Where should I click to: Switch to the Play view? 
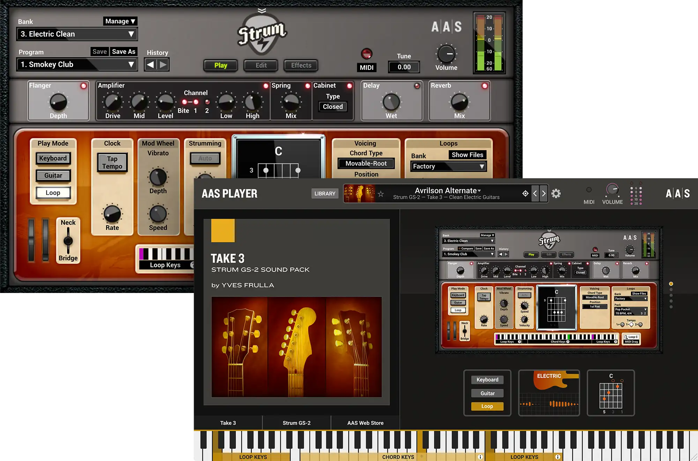point(221,65)
